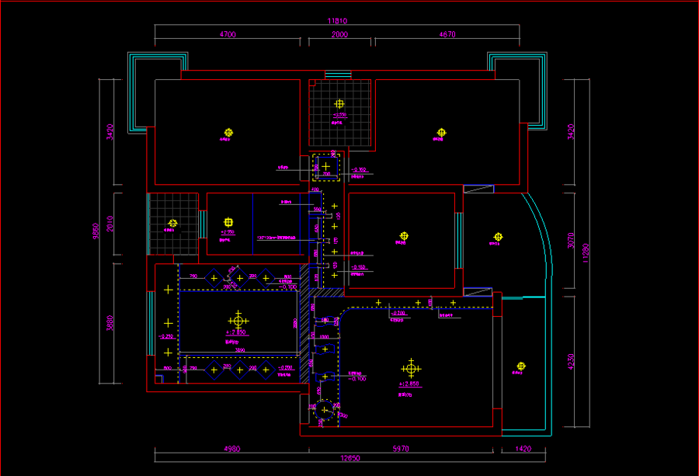Click the light symbol in tiled kitchen grid
Image resolution: width=699 pixels, height=476 pixels.
coord(172,224)
